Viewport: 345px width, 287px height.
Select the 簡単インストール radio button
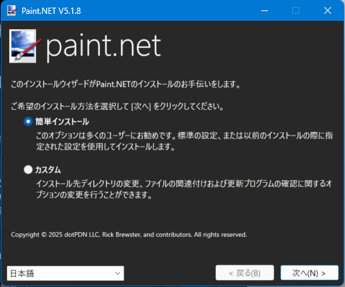tap(28, 122)
